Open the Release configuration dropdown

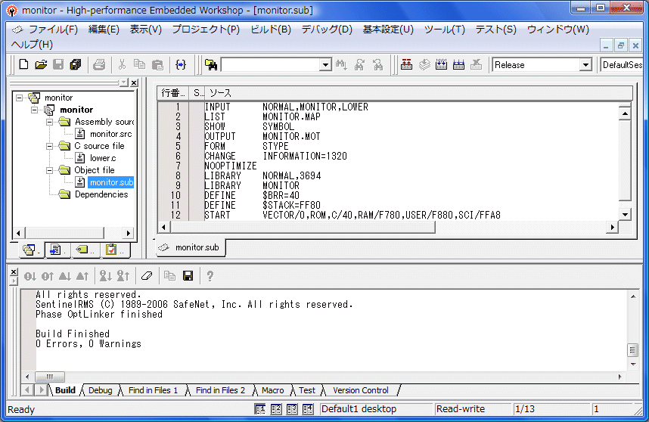[x=585, y=65]
